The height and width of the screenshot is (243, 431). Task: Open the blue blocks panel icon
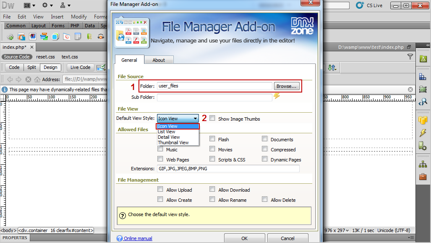pyautogui.click(x=423, y=77)
